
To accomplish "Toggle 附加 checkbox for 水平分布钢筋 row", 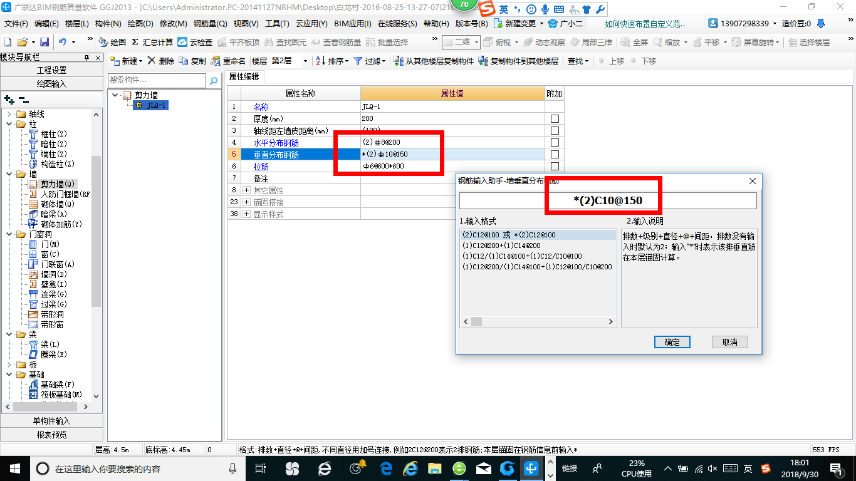I will (x=554, y=142).
